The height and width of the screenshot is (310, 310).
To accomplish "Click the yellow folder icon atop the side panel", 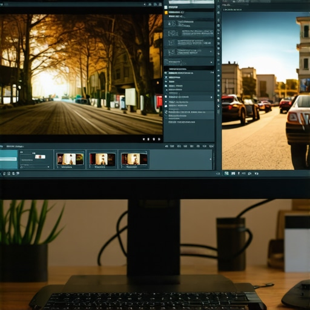I will click(166, 13).
